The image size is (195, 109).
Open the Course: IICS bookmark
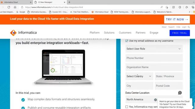58,12
